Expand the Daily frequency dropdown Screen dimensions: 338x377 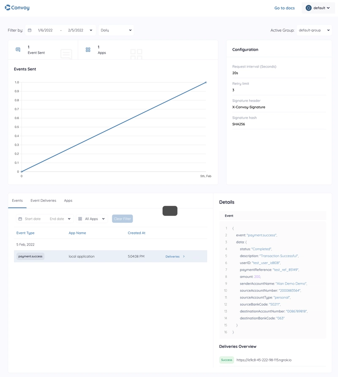pos(116,30)
